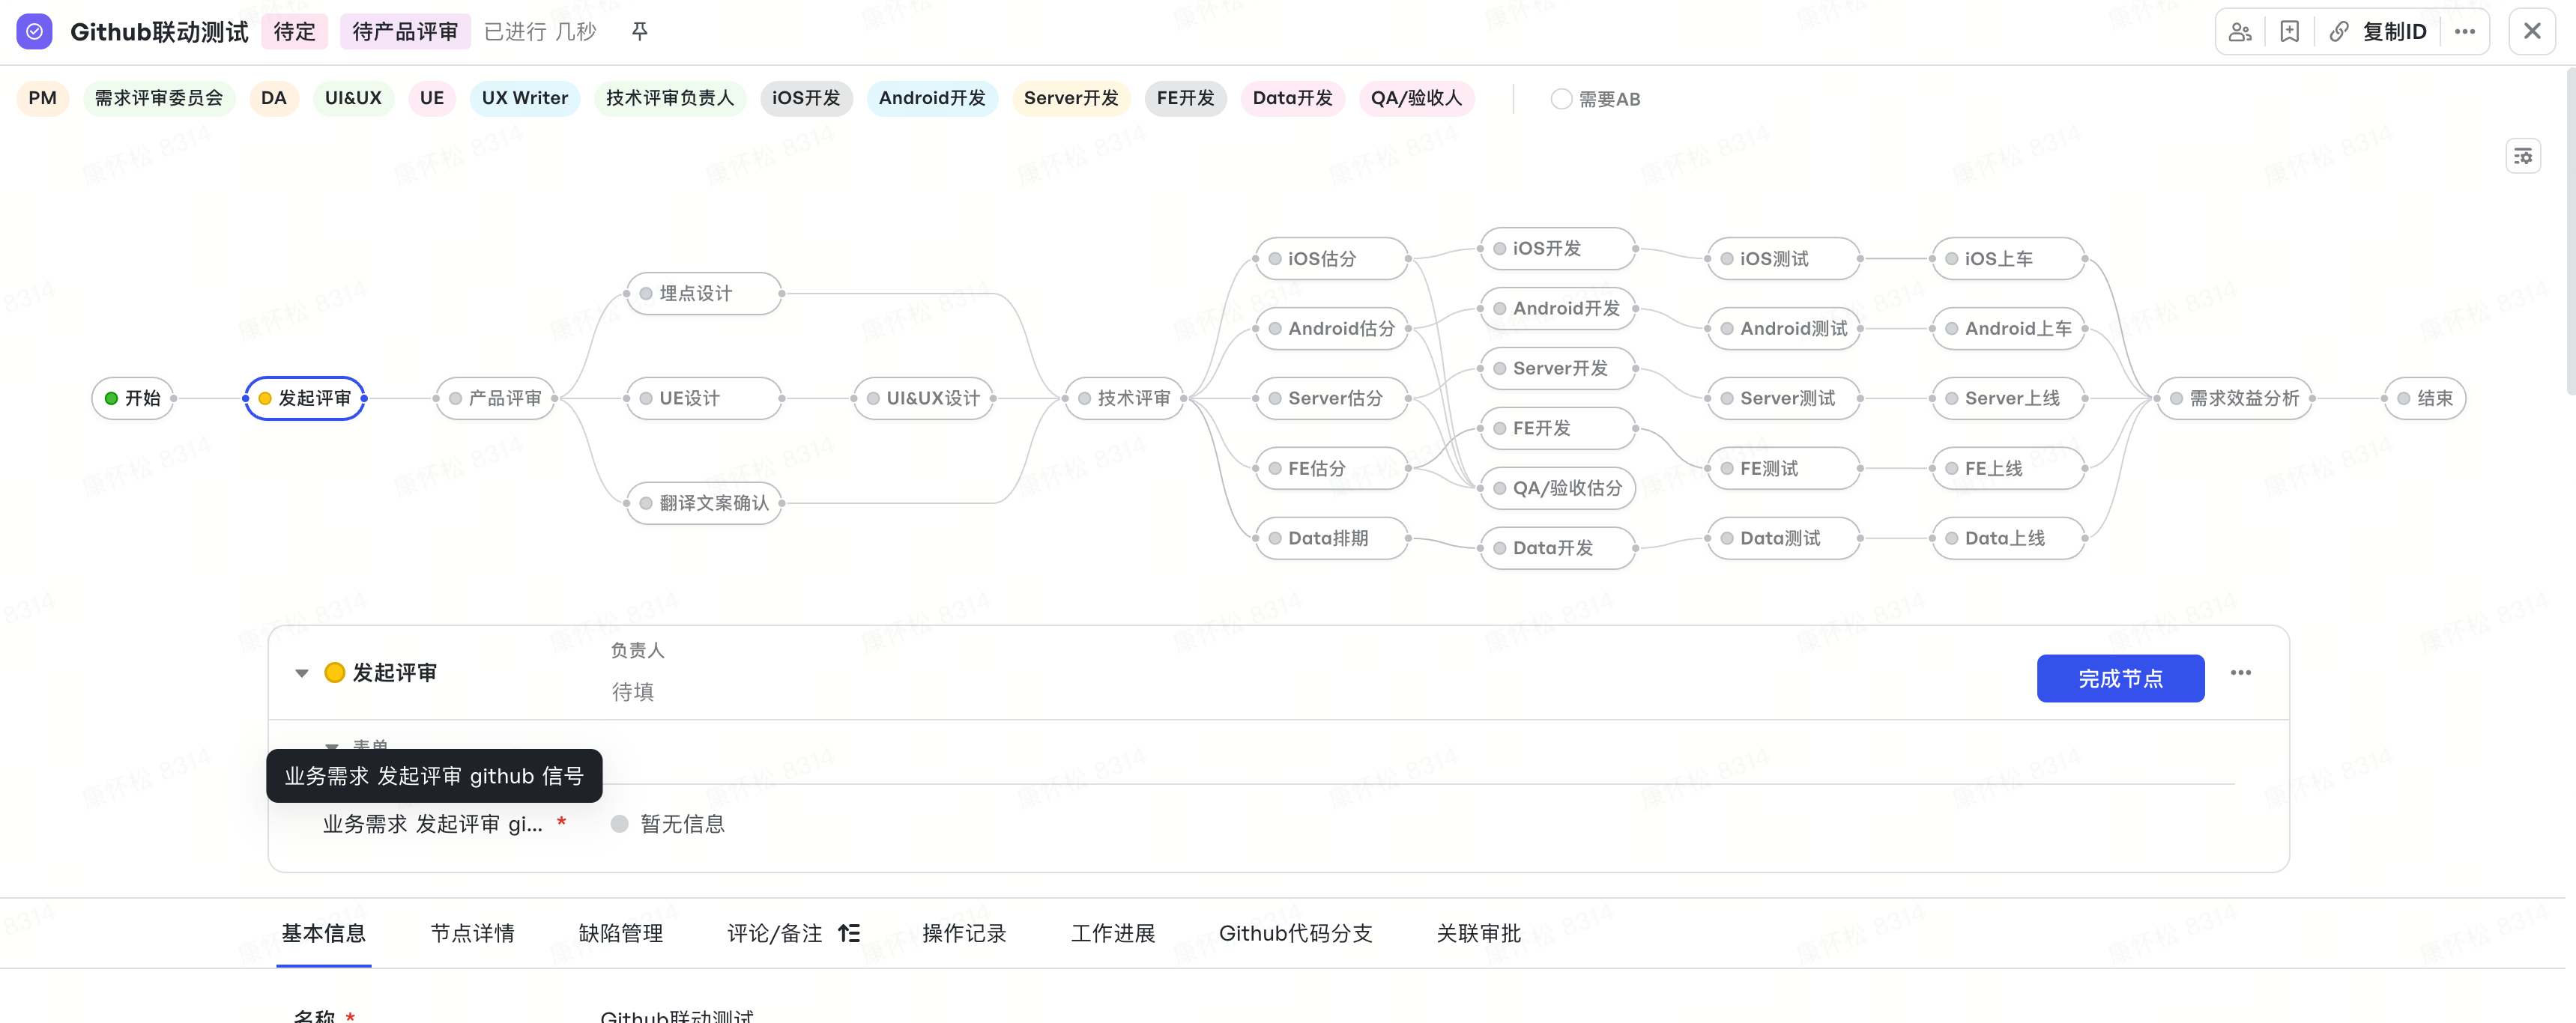The width and height of the screenshot is (2576, 1023).
Task: Toggle comment sort order icon
Action: (x=849, y=933)
